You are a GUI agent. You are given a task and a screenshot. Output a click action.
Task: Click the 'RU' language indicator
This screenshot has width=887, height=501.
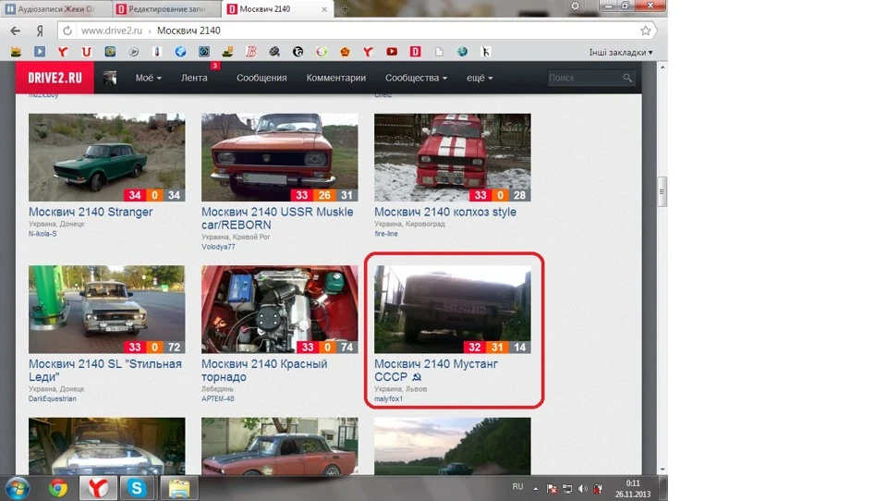[517, 487]
